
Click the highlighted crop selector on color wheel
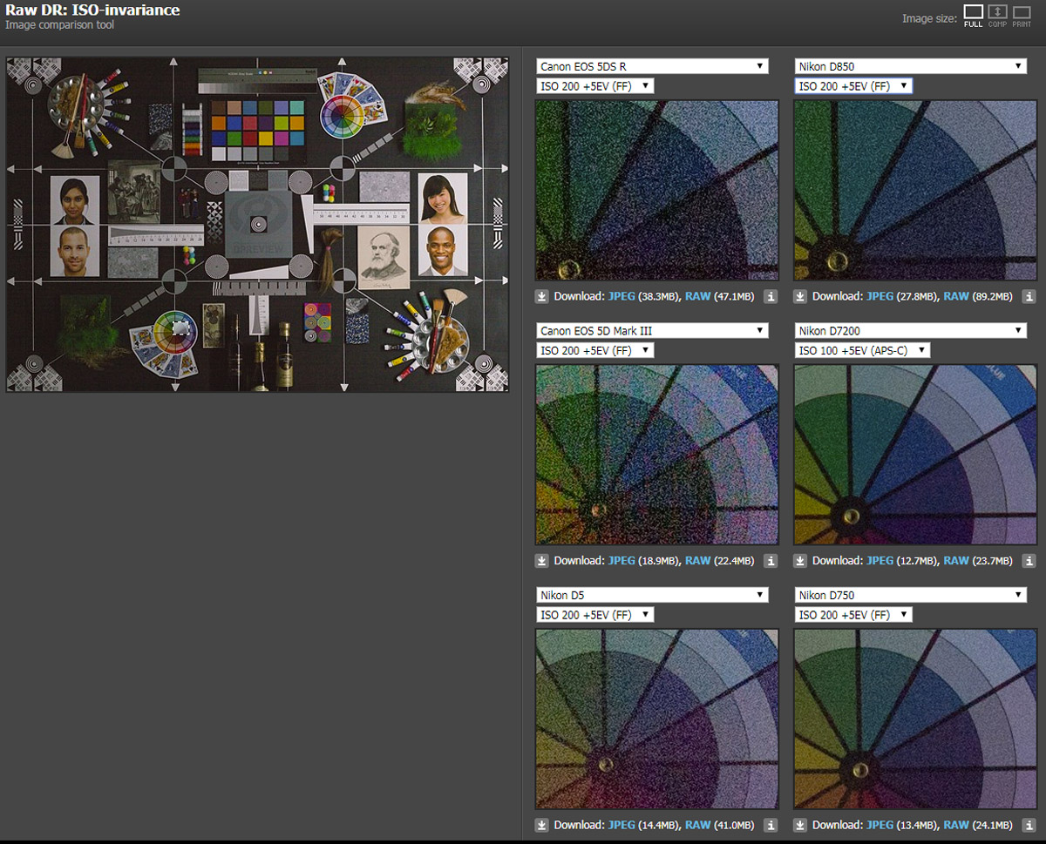point(180,327)
